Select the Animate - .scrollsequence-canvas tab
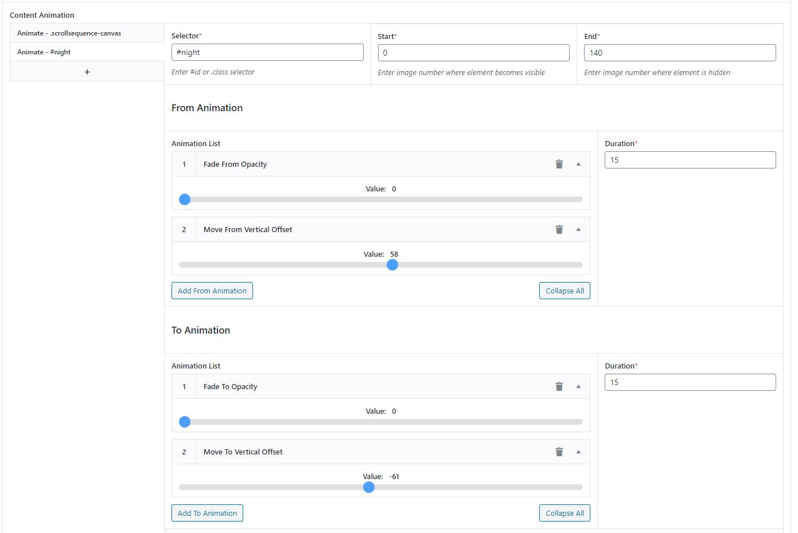798x533 pixels. tap(87, 33)
